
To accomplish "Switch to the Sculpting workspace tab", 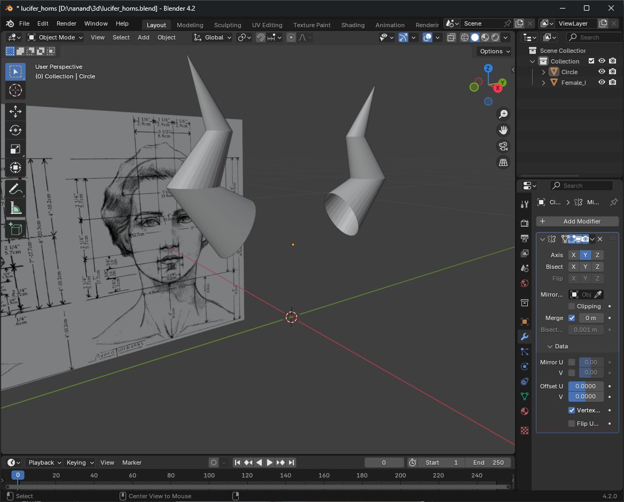I will 228,25.
